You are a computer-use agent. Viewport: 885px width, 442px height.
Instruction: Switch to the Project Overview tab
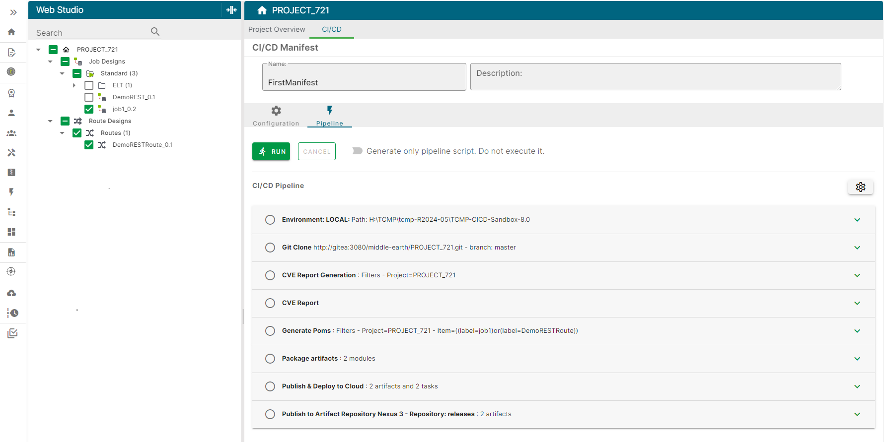pos(277,29)
